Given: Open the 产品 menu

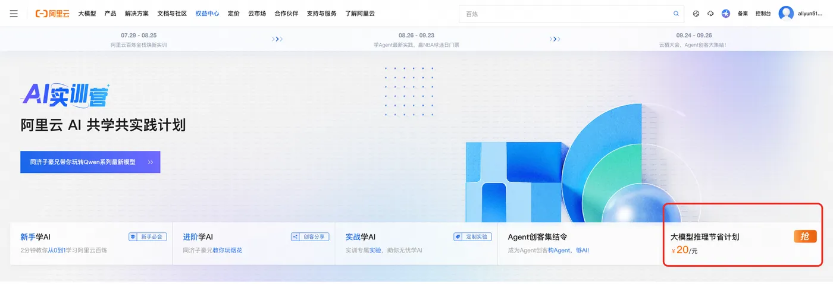Looking at the screenshot, I should click(110, 13).
